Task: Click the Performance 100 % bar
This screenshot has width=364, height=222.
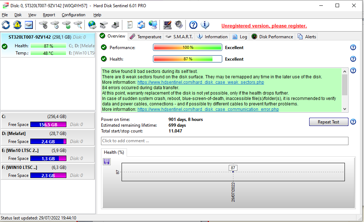Action: (x=188, y=47)
